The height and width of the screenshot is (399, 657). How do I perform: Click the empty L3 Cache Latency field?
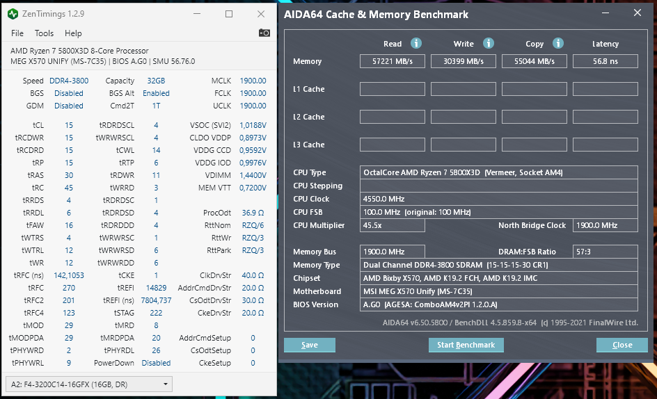click(605, 145)
